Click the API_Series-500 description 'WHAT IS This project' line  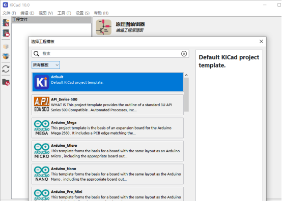click(111, 105)
